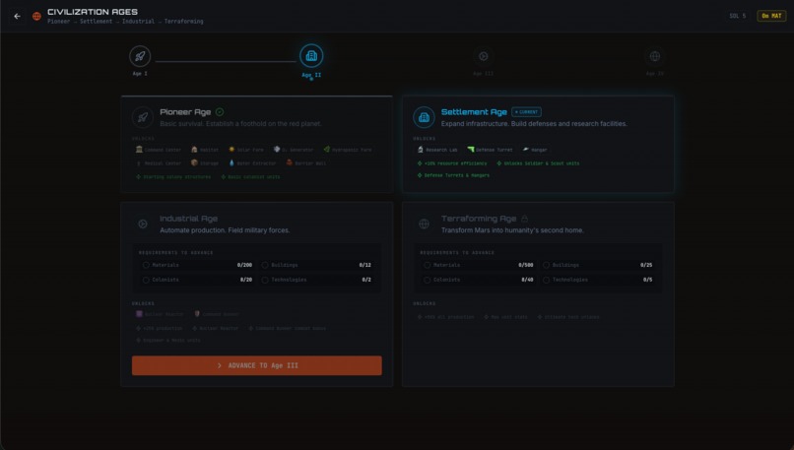Select the locked Age III marker
The image size is (794, 450).
coord(483,56)
